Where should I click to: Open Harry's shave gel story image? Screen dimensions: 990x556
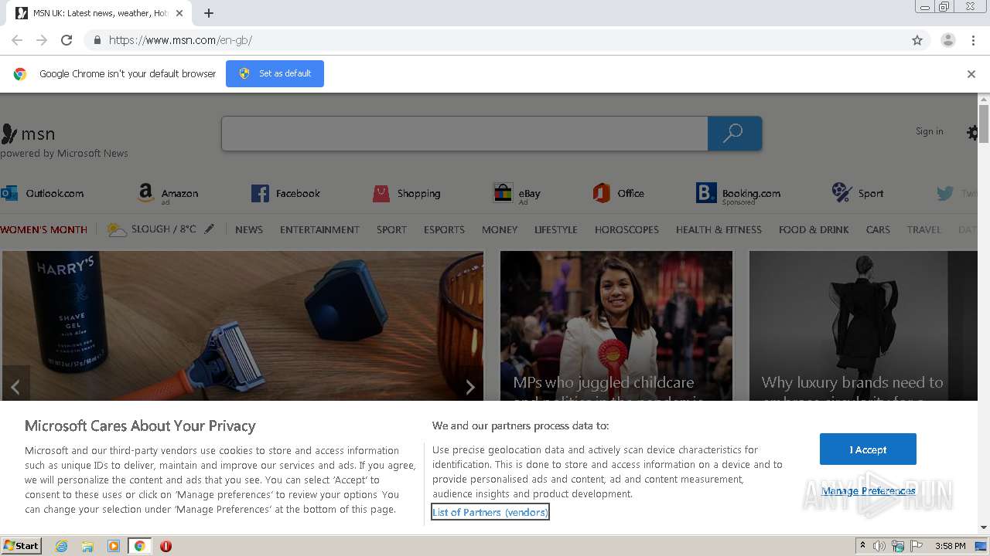click(243, 325)
